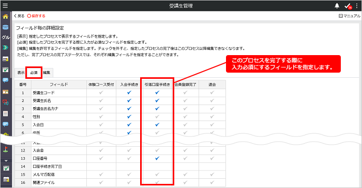Toggle 性別 required for 入会手続き
The image size is (362, 188).
[x=129, y=117]
